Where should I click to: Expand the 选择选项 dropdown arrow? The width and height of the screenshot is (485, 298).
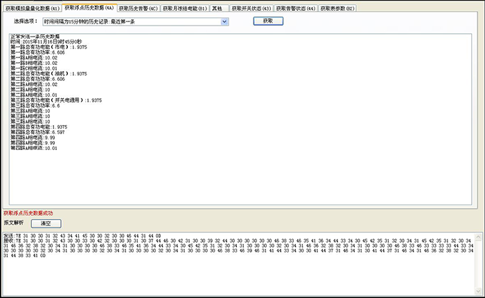[x=224, y=21]
